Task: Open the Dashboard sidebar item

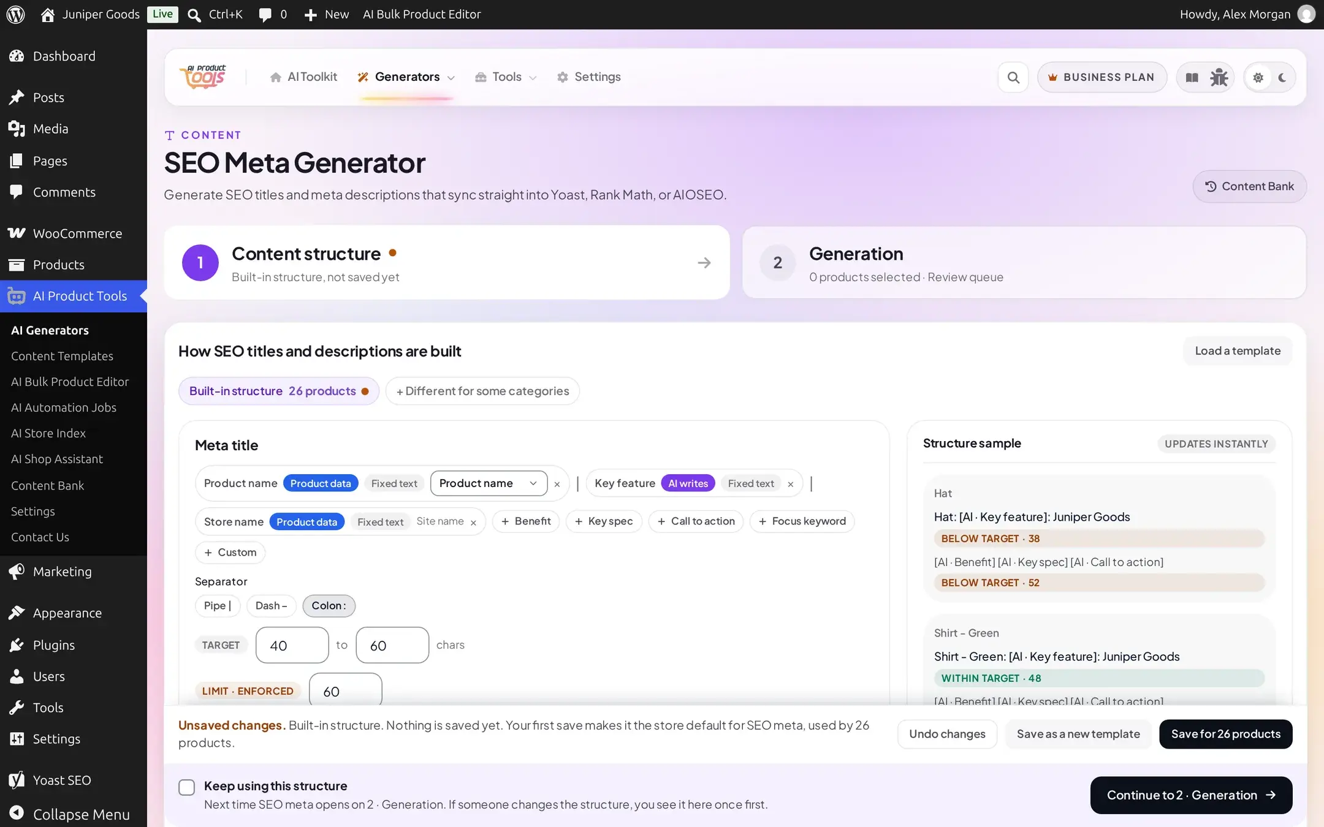Action: click(74, 56)
